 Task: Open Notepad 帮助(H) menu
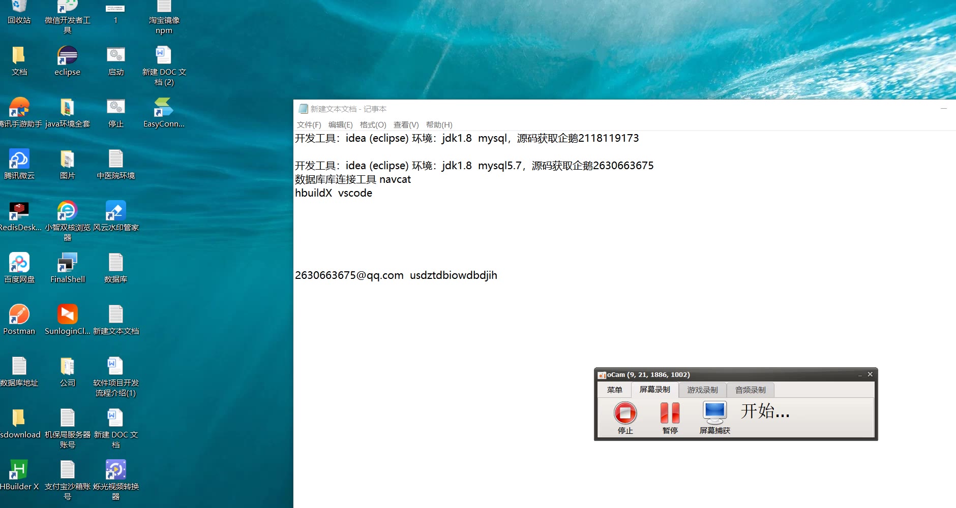439,125
